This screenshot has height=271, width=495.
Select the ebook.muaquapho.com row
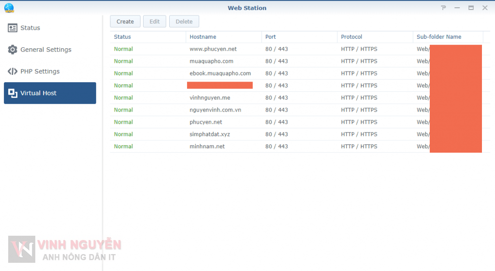(220, 73)
